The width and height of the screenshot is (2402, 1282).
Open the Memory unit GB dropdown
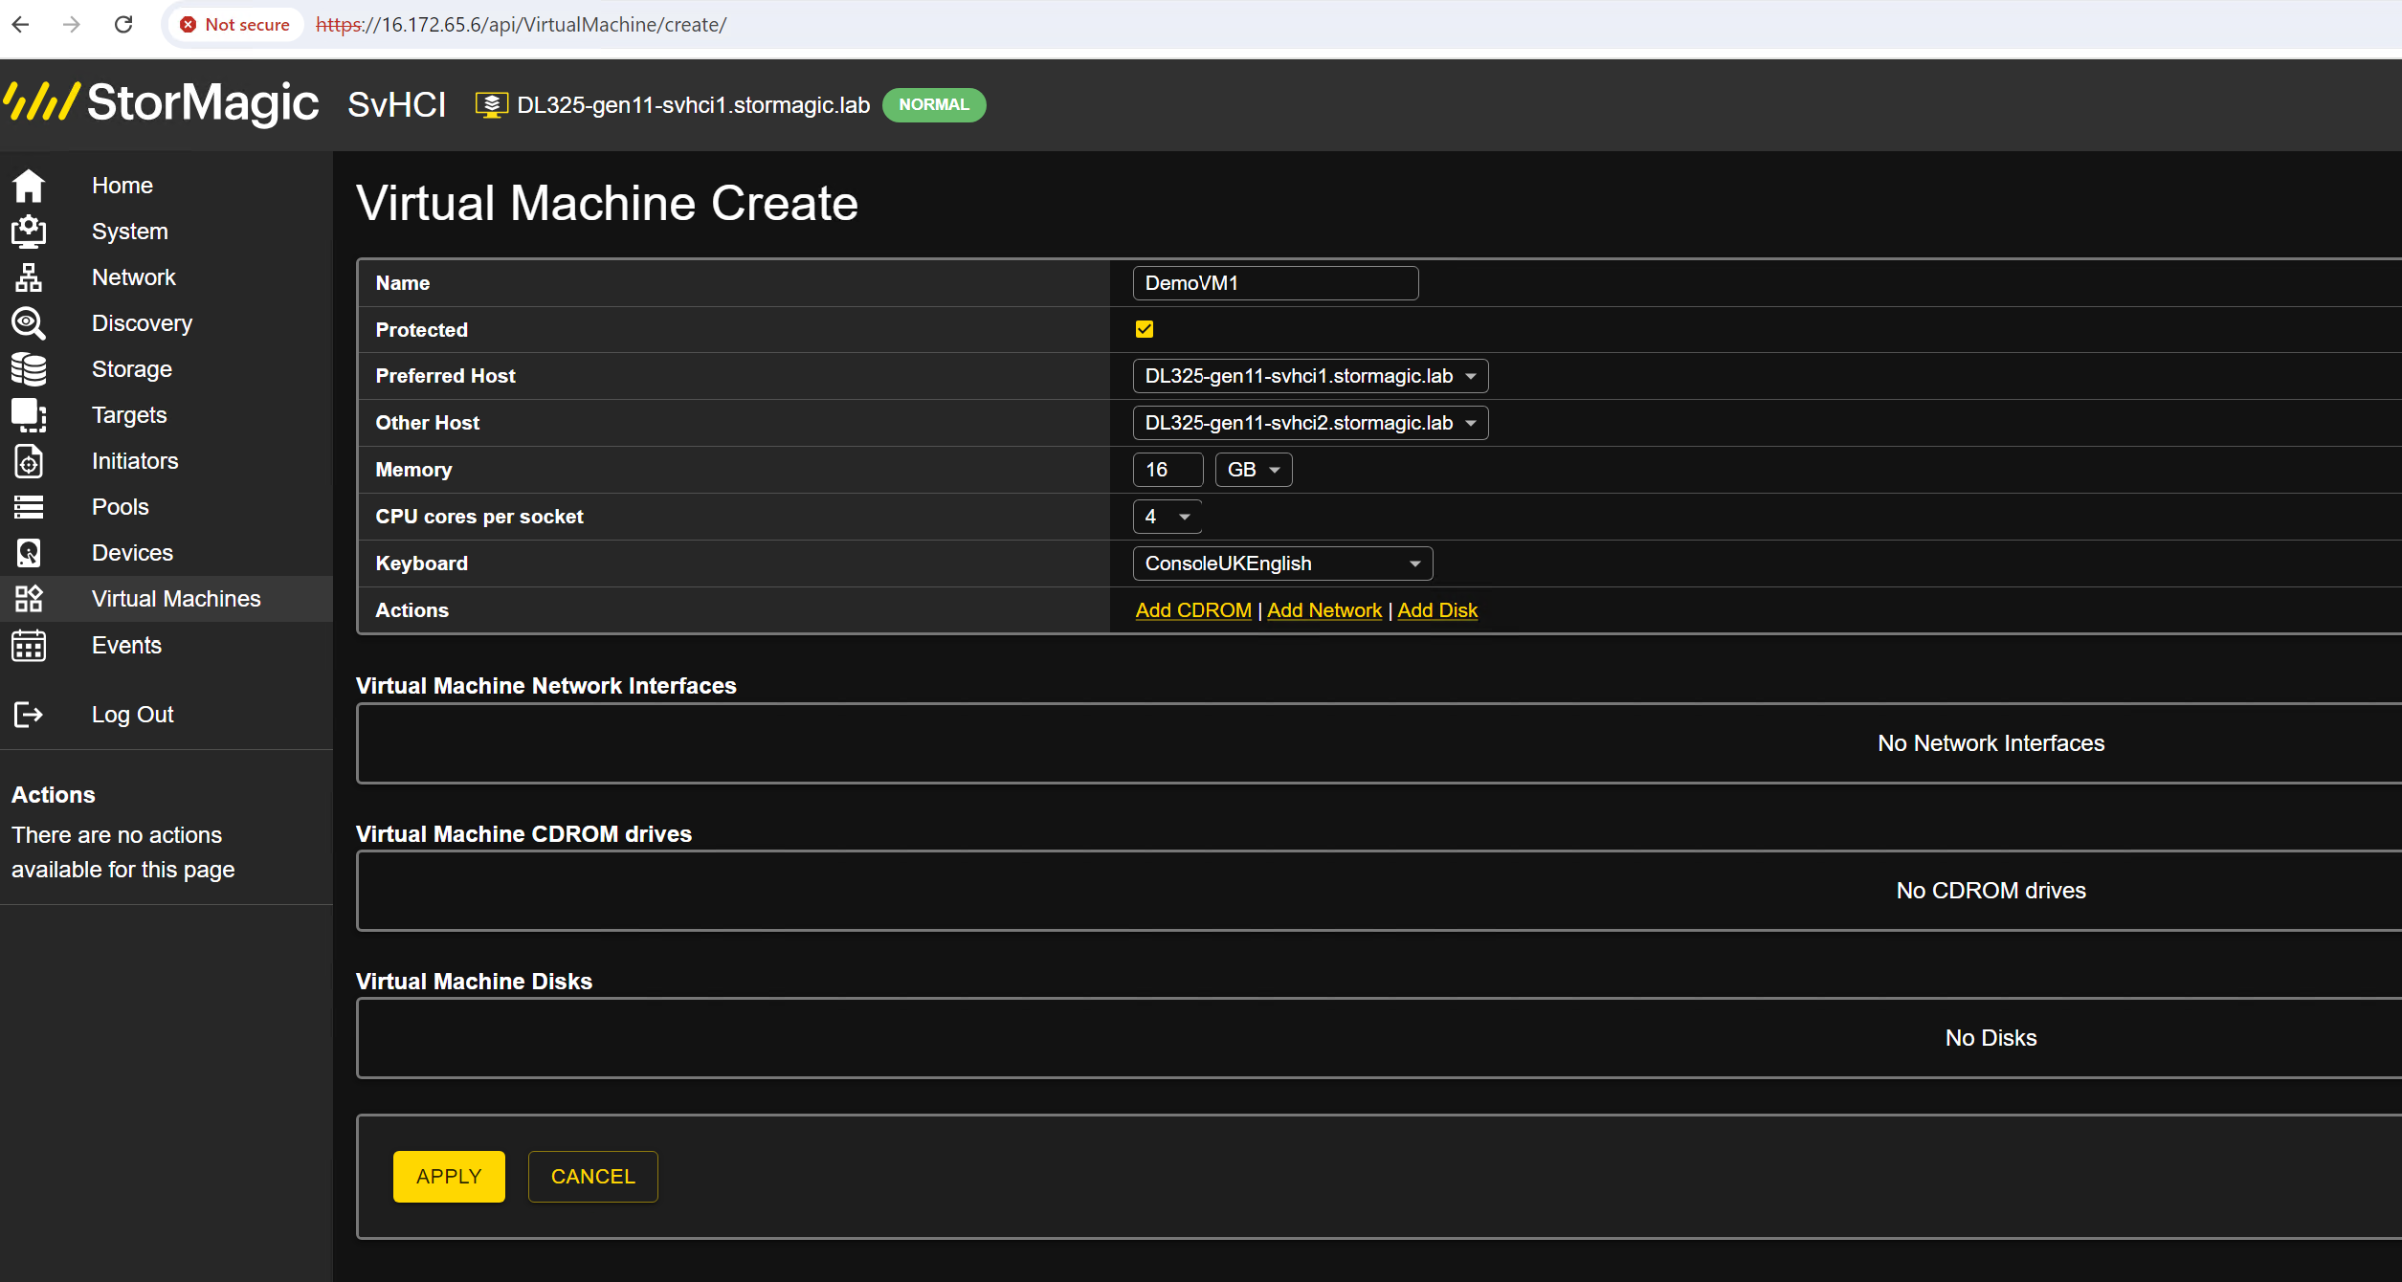[x=1254, y=470]
